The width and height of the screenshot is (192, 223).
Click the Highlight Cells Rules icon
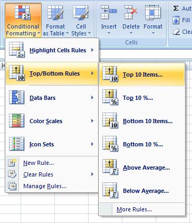pos(17,50)
